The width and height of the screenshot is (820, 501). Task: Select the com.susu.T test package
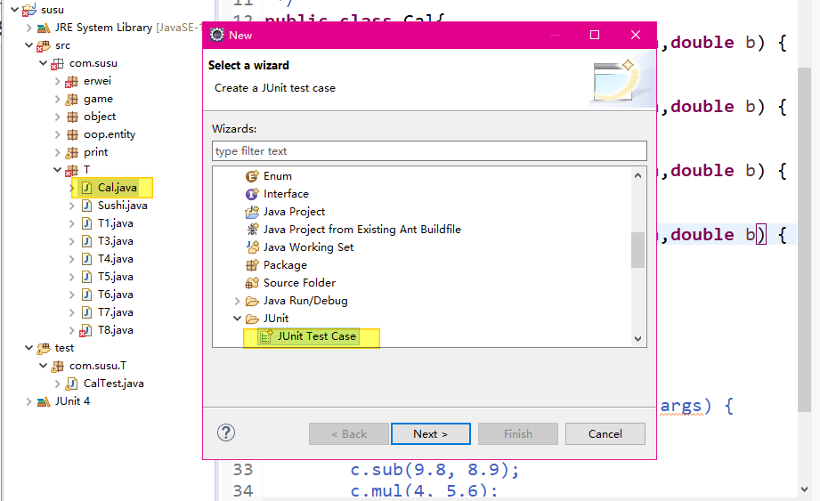pos(98,367)
